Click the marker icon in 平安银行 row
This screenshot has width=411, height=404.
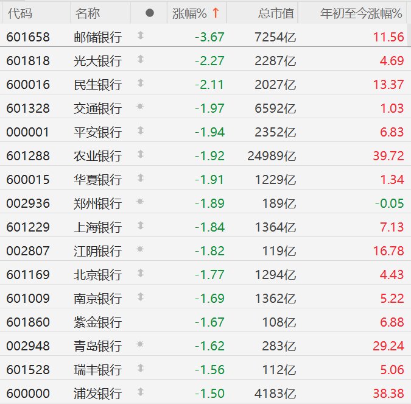click(141, 130)
